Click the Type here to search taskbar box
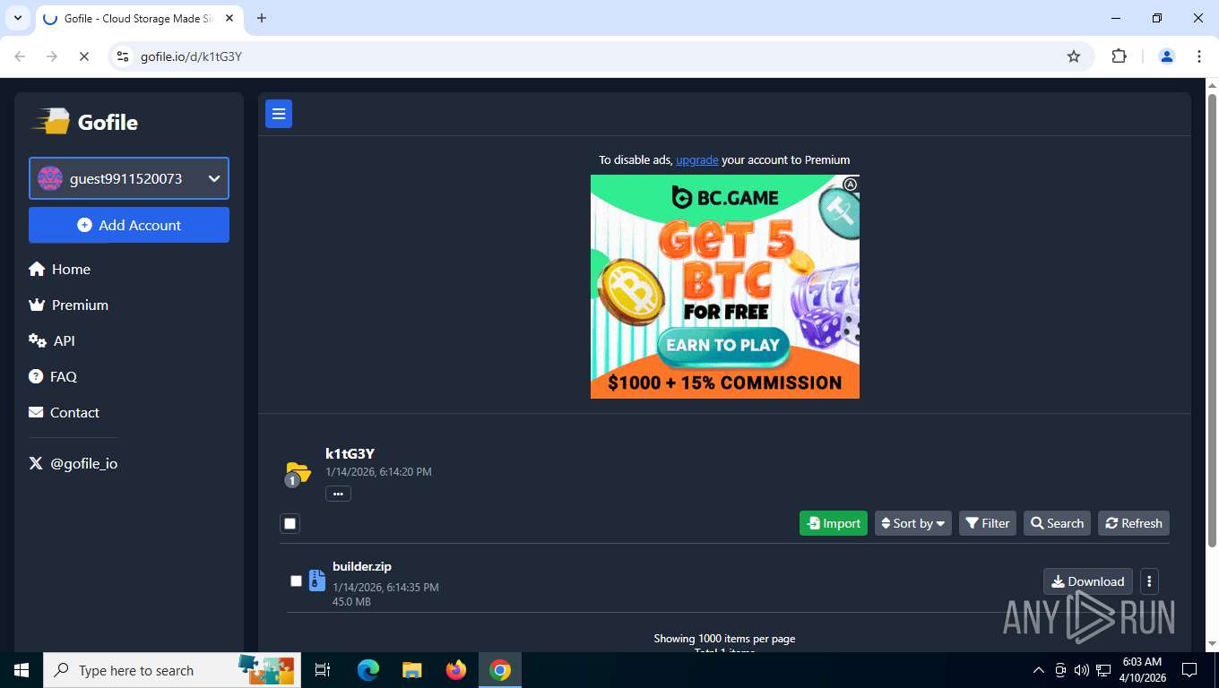 (x=172, y=670)
